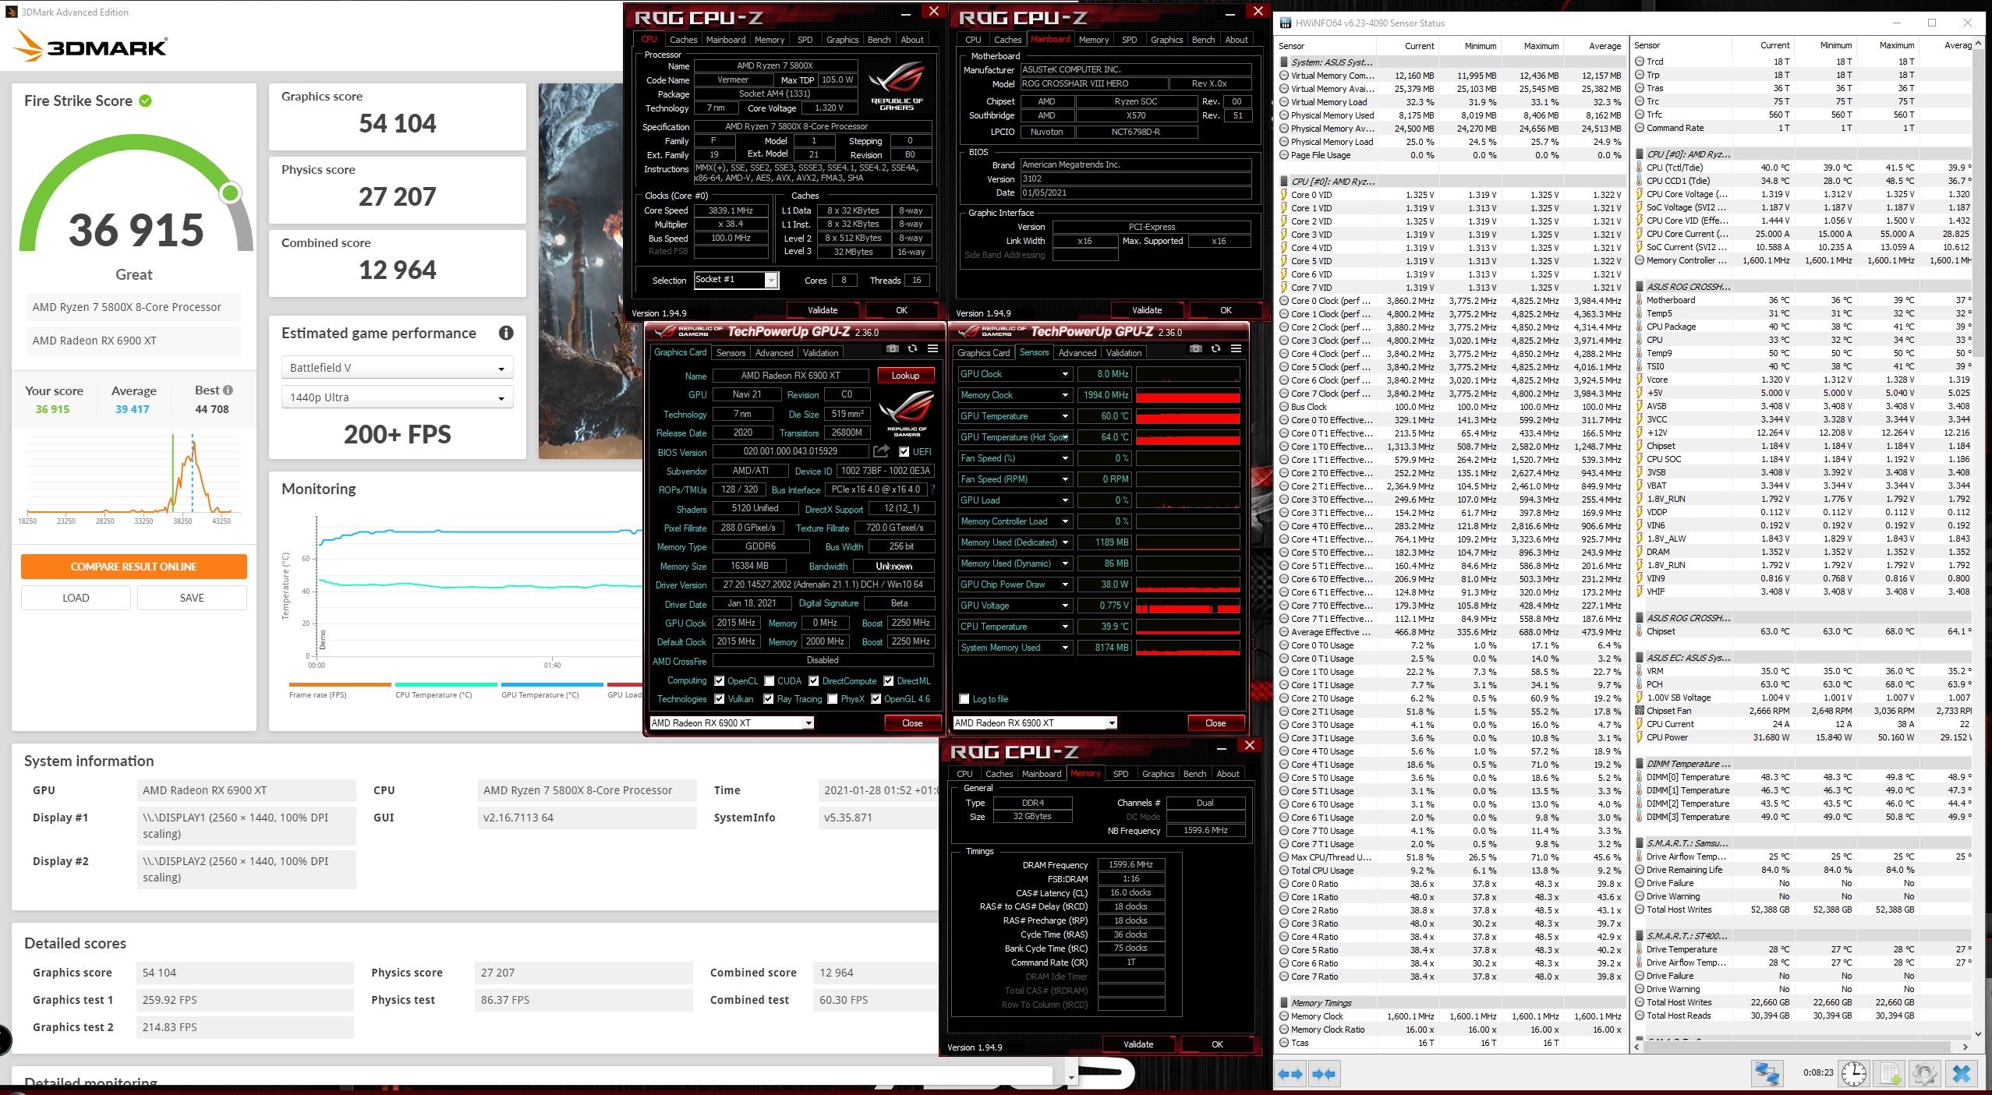Screen dimensions: 1992x1095
Task: Click the score gauge knob in 3DMark
Action: (230, 193)
